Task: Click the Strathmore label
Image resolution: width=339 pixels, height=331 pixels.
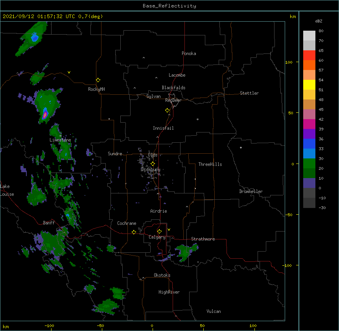Action: click(203, 239)
